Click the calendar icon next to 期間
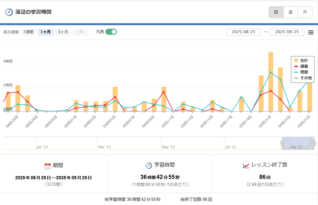The width and height of the screenshot is (318, 205). click(48, 166)
